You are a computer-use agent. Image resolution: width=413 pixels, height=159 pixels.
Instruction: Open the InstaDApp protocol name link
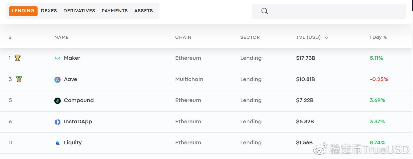(78, 122)
